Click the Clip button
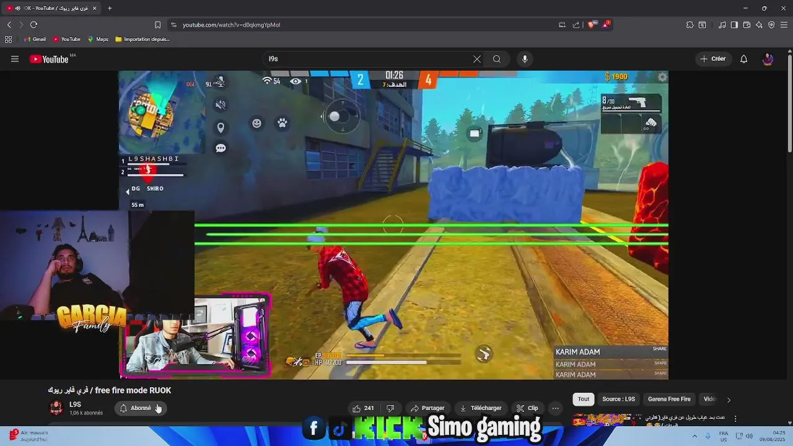Screen dimensions: 793x446 pos(527,408)
